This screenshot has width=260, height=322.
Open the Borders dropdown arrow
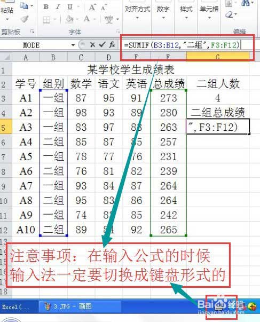tap(55, 20)
